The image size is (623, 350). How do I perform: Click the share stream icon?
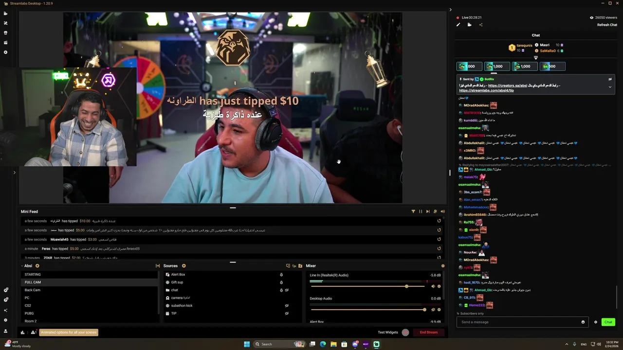coord(481,25)
